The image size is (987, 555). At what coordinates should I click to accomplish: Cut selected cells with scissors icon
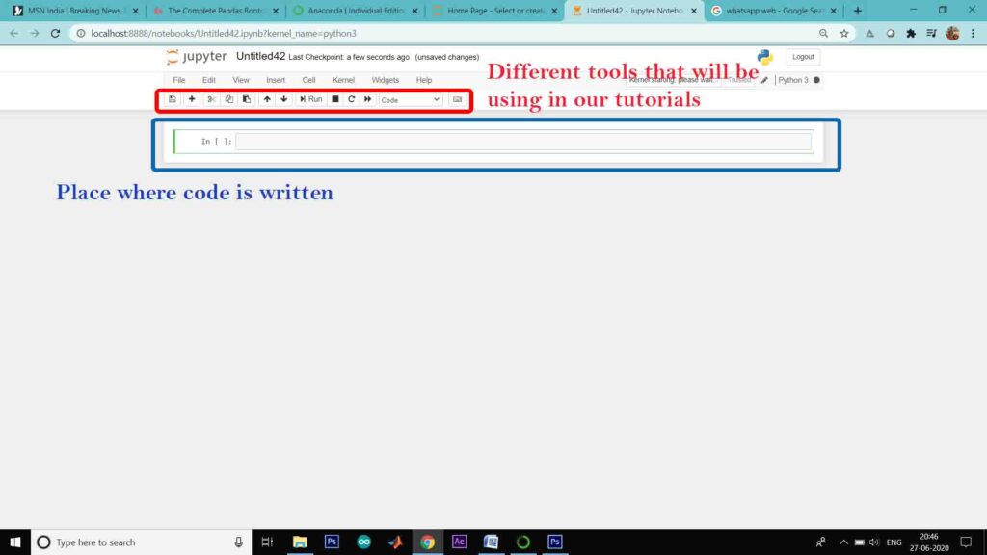click(211, 99)
